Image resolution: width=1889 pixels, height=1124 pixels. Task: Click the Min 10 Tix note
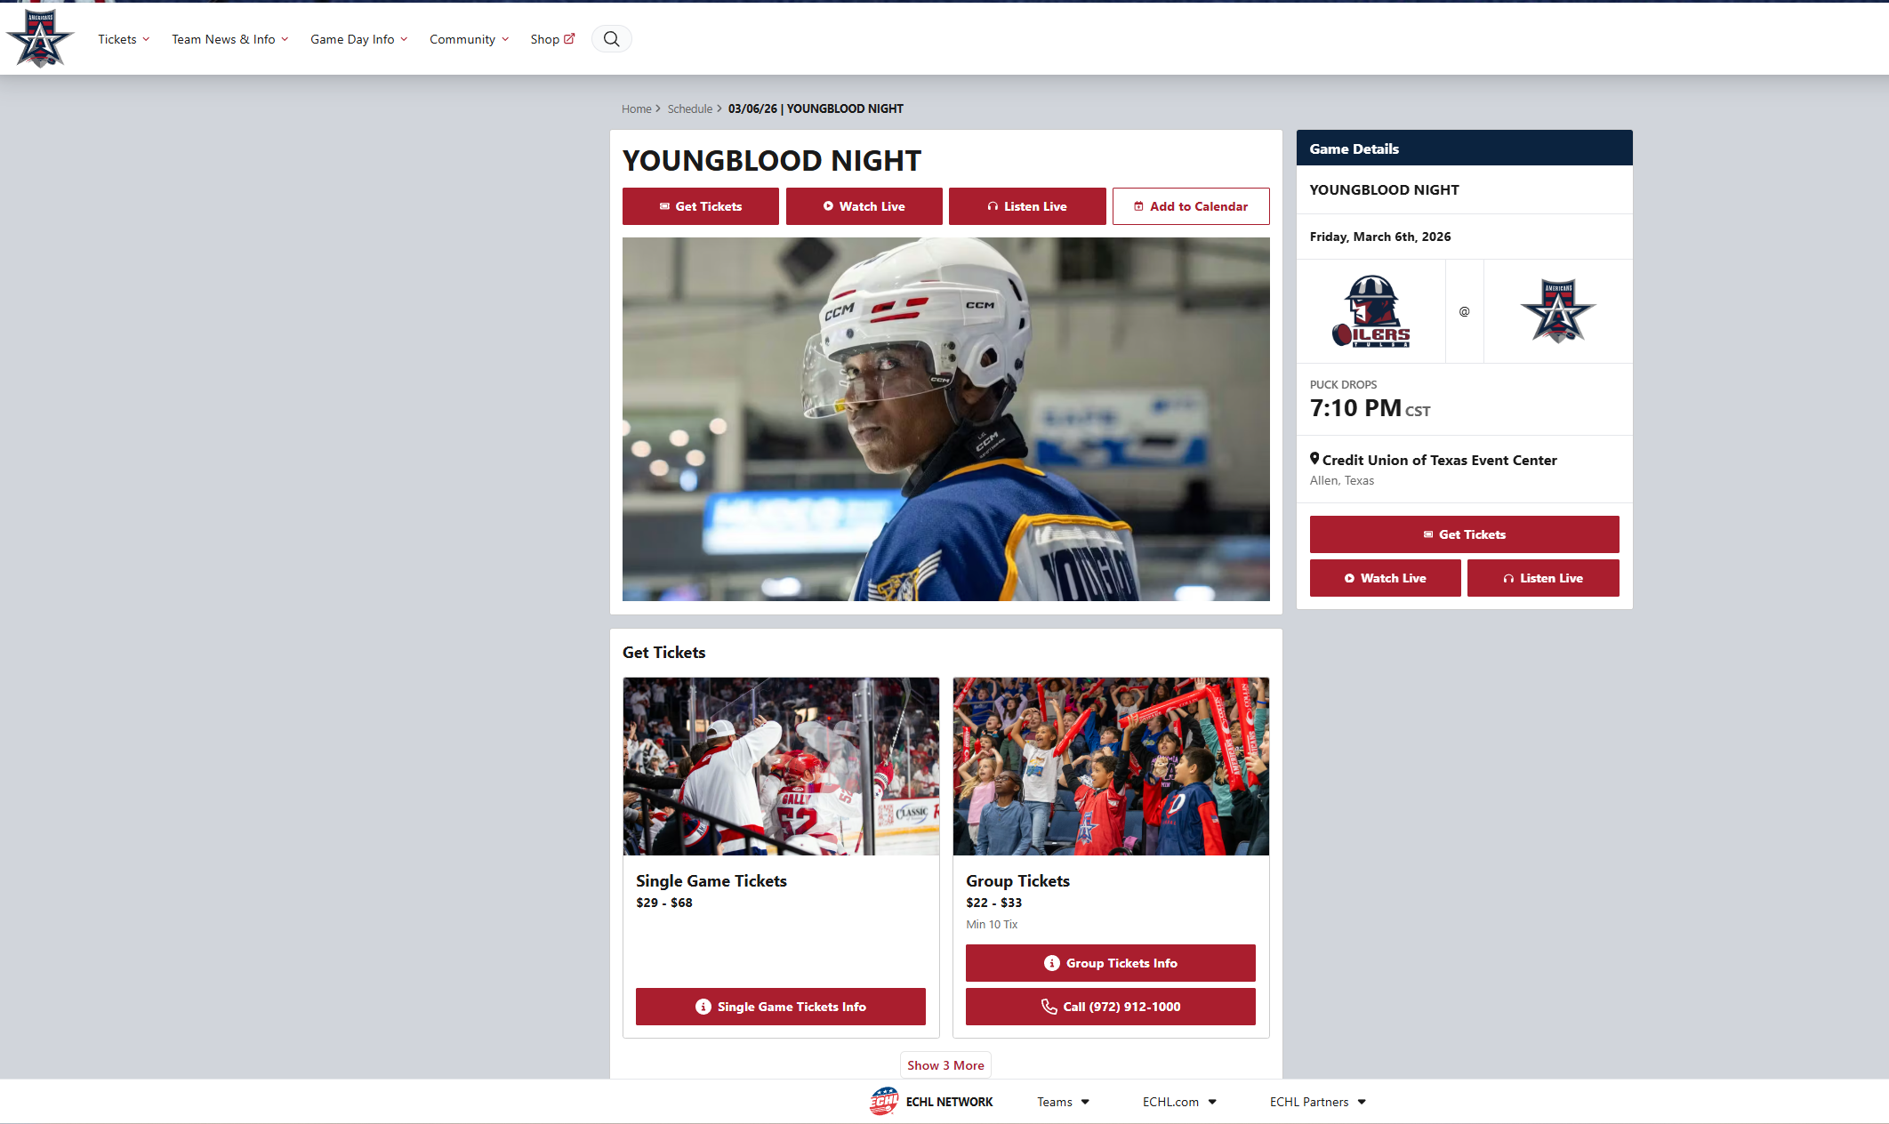pos(992,924)
